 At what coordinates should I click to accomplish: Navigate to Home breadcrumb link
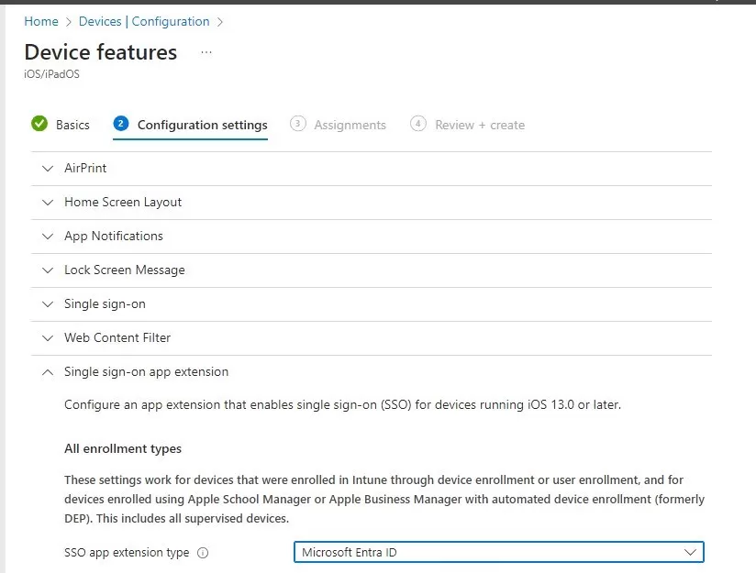click(41, 21)
